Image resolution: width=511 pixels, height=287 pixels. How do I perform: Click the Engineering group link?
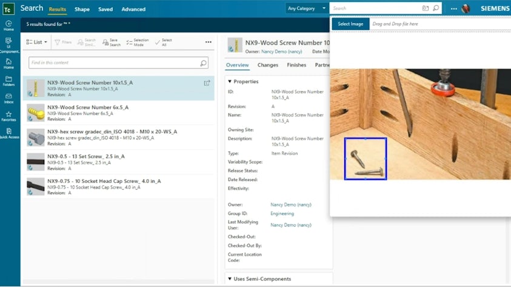click(x=282, y=214)
